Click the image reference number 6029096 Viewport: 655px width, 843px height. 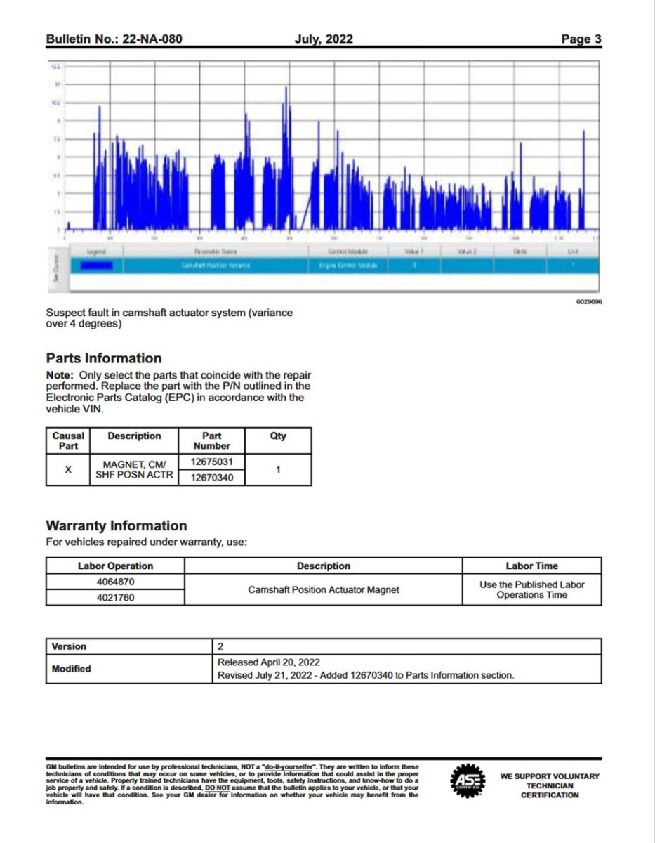(x=588, y=301)
